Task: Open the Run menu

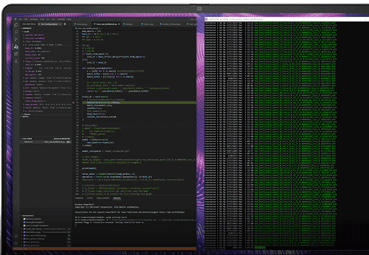Action: click(x=53, y=19)
